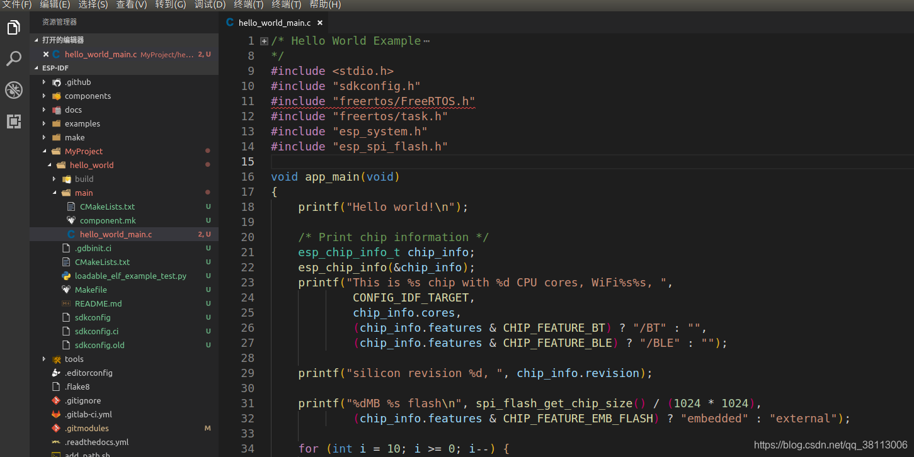
Task: Open the 文件(F) menu
Action: click(17, 4)
